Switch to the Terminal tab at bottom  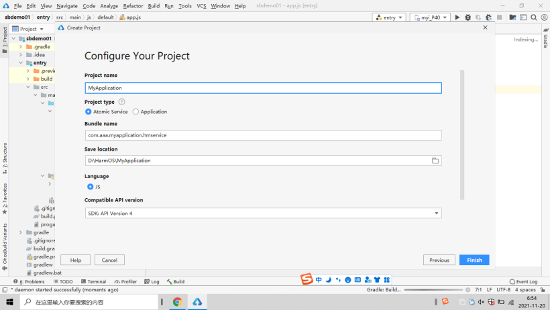tap(93, 282)
